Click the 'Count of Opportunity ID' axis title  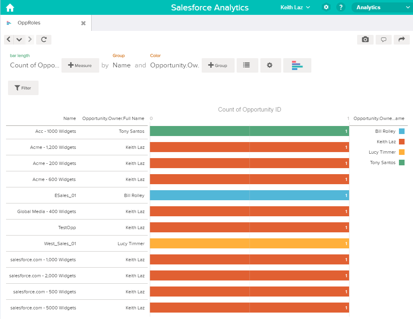pyautogui.click(x=249, y=110)
